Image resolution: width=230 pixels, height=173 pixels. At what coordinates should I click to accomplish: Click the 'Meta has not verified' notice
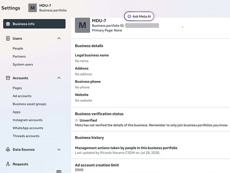[x=152, y=125]
